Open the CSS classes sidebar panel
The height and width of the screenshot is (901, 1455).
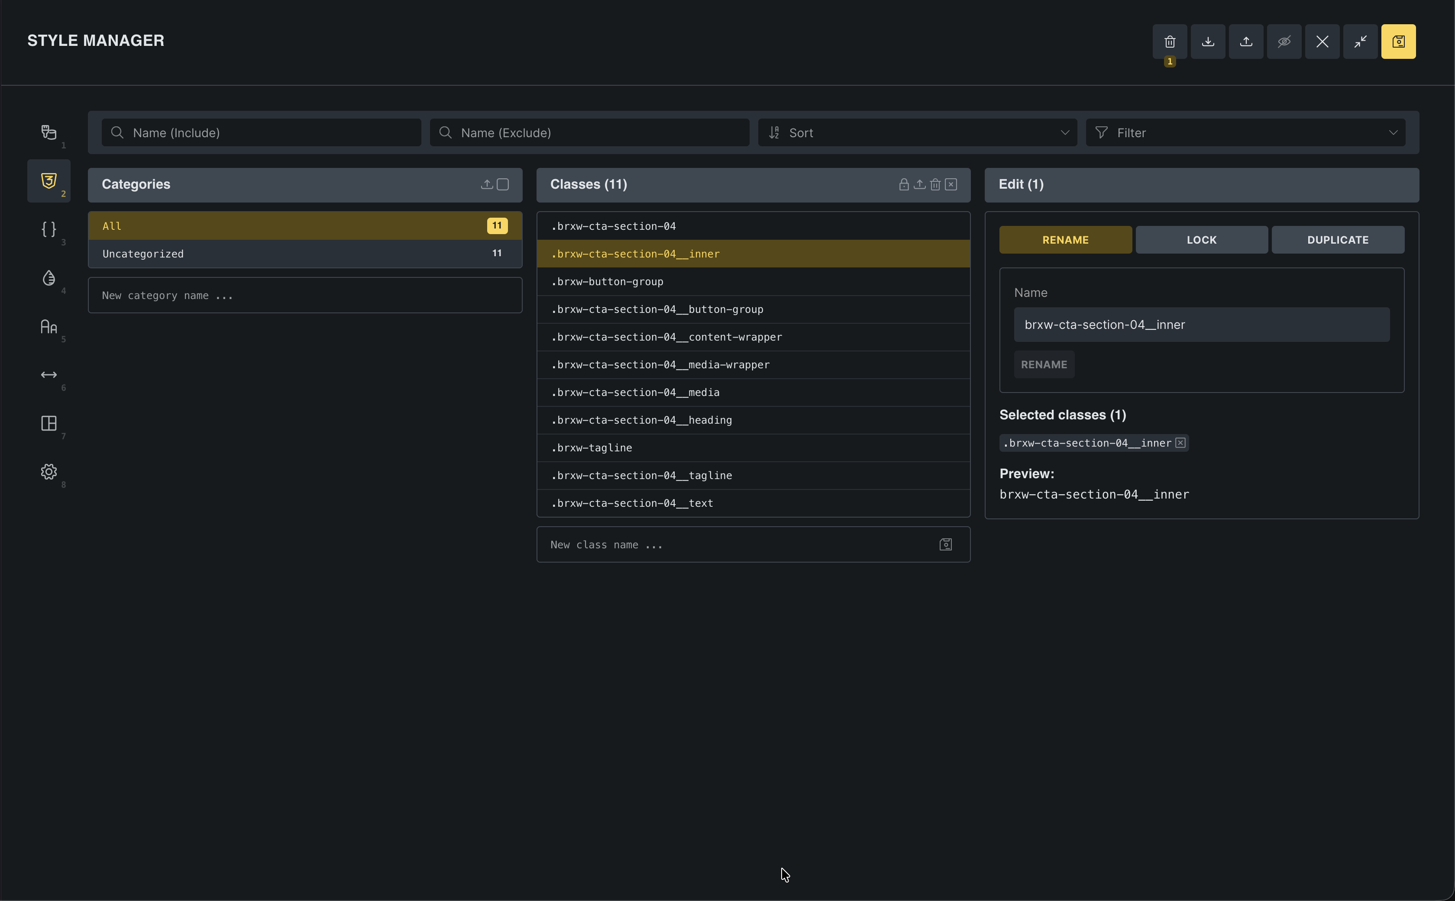click(x=49, y=180)
